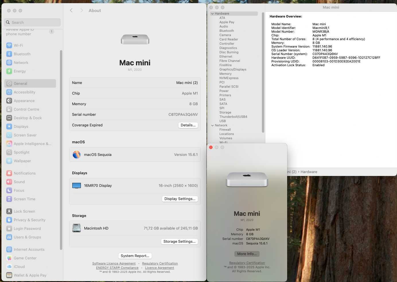Screen dimensions: 397x282
Task: Select General gear icon in sidebar
Action: pos(9,83)
